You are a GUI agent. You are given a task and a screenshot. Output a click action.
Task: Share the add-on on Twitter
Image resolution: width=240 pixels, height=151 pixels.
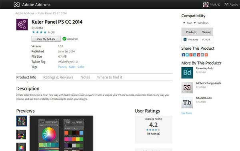coord(187,55)
